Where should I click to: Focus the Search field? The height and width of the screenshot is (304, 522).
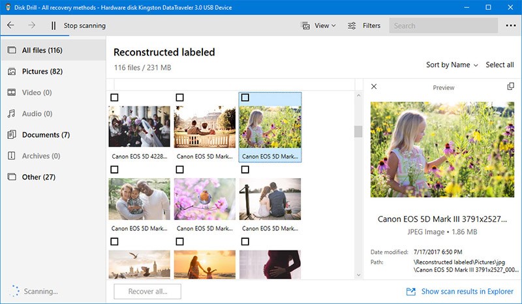444,25
